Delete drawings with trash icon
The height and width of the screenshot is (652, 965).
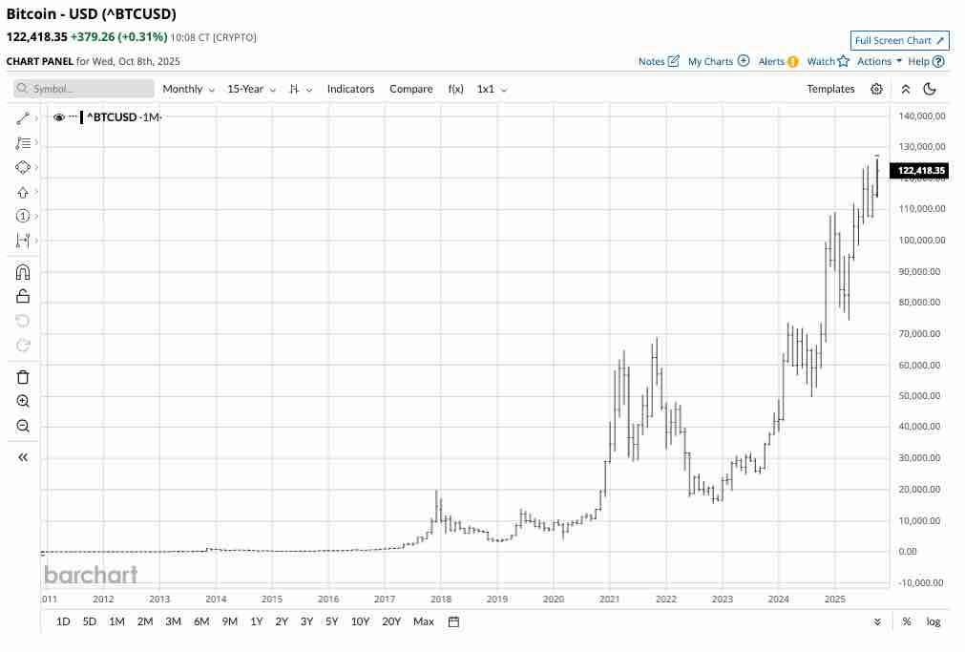pyautogui.click(x=23, y=377)
